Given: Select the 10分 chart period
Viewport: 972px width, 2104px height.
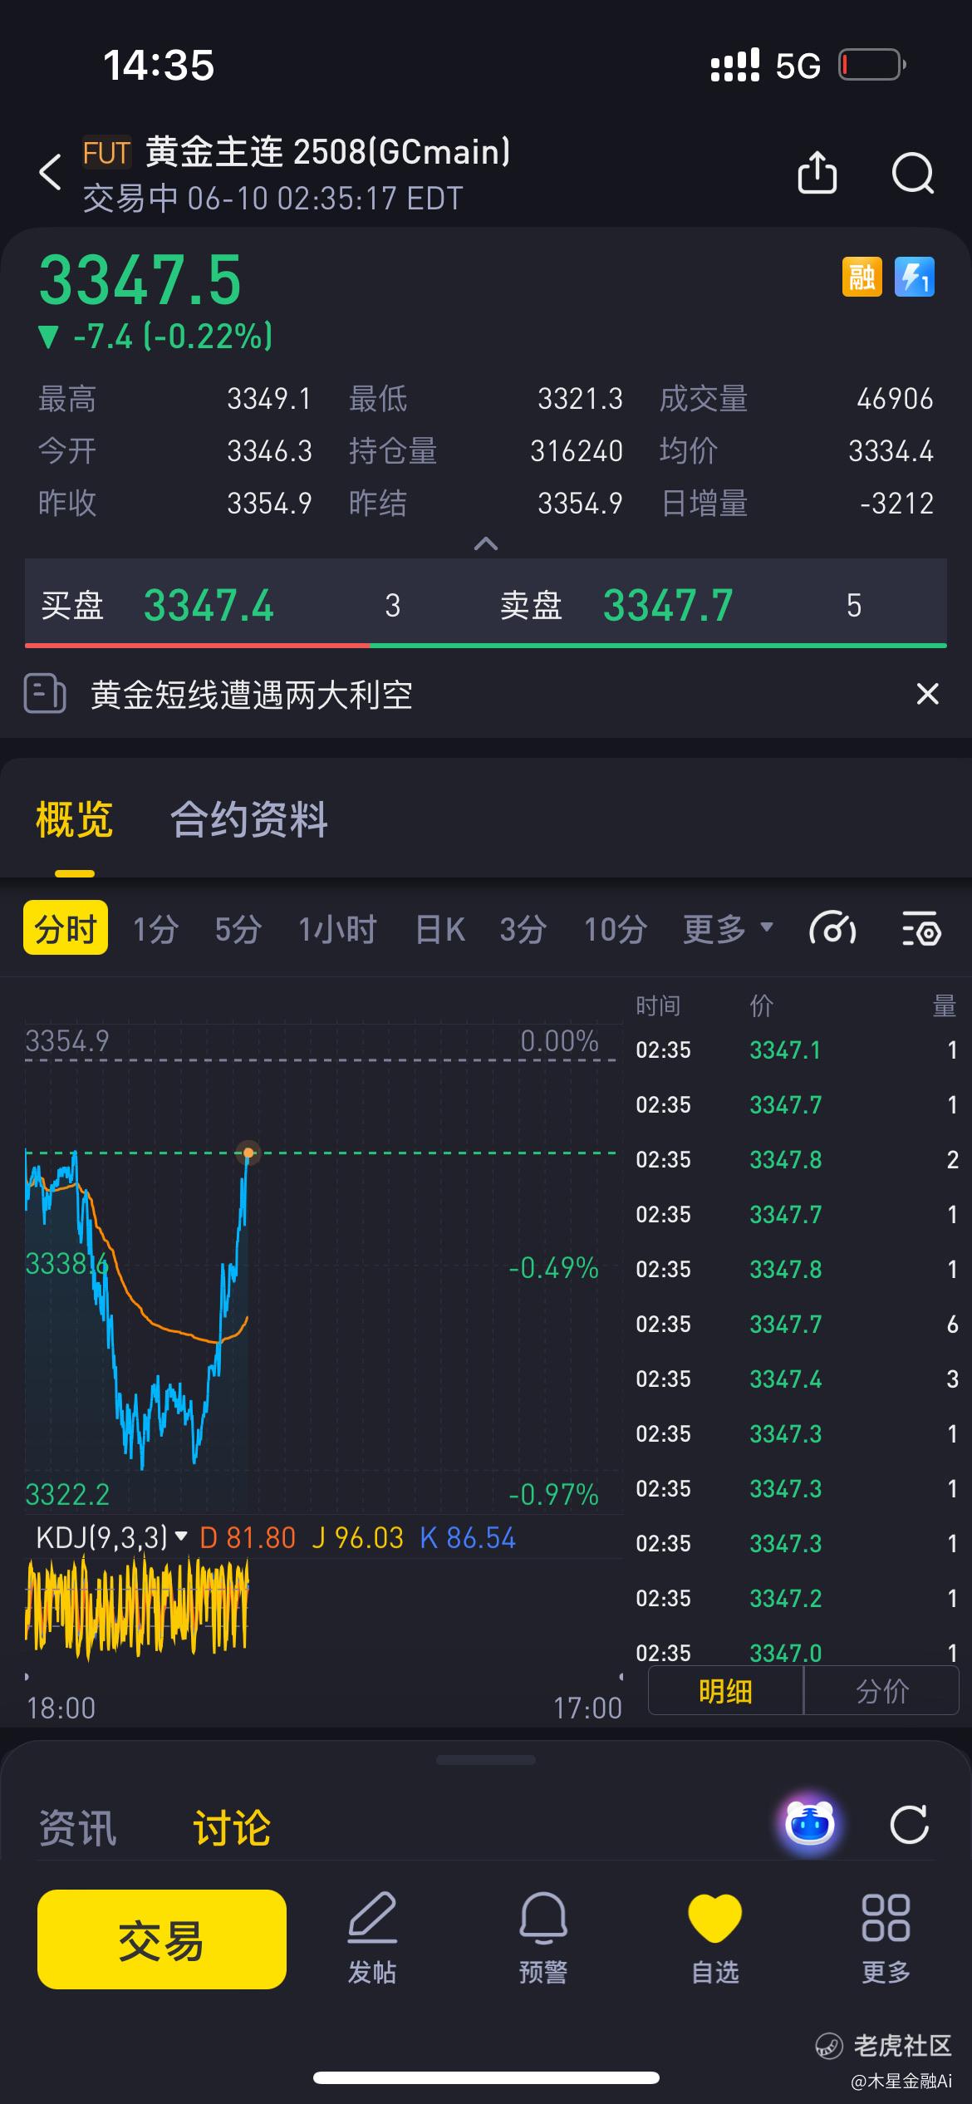Looking at the screenshot, I should tap(616, 929).
